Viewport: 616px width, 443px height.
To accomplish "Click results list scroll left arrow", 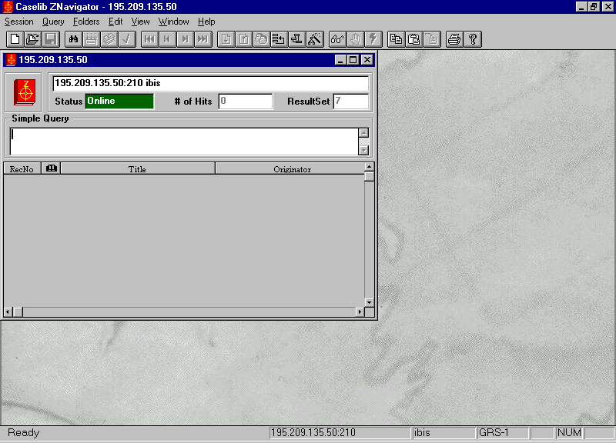I will (x=8, y=312).
